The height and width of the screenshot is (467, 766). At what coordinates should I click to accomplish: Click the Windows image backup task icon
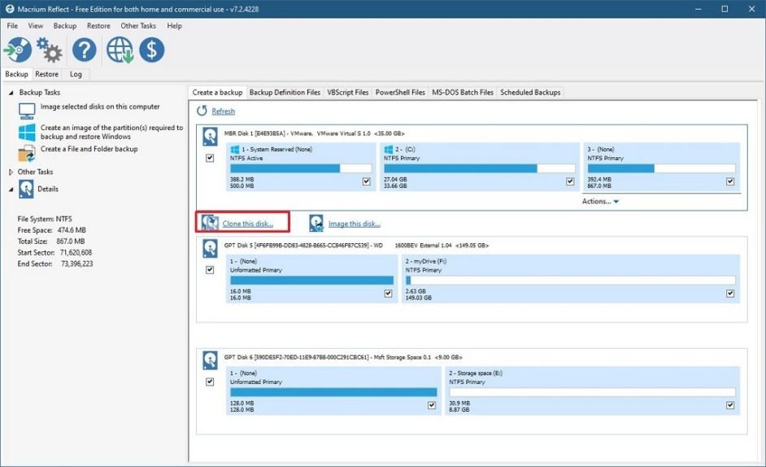[27, 132]
